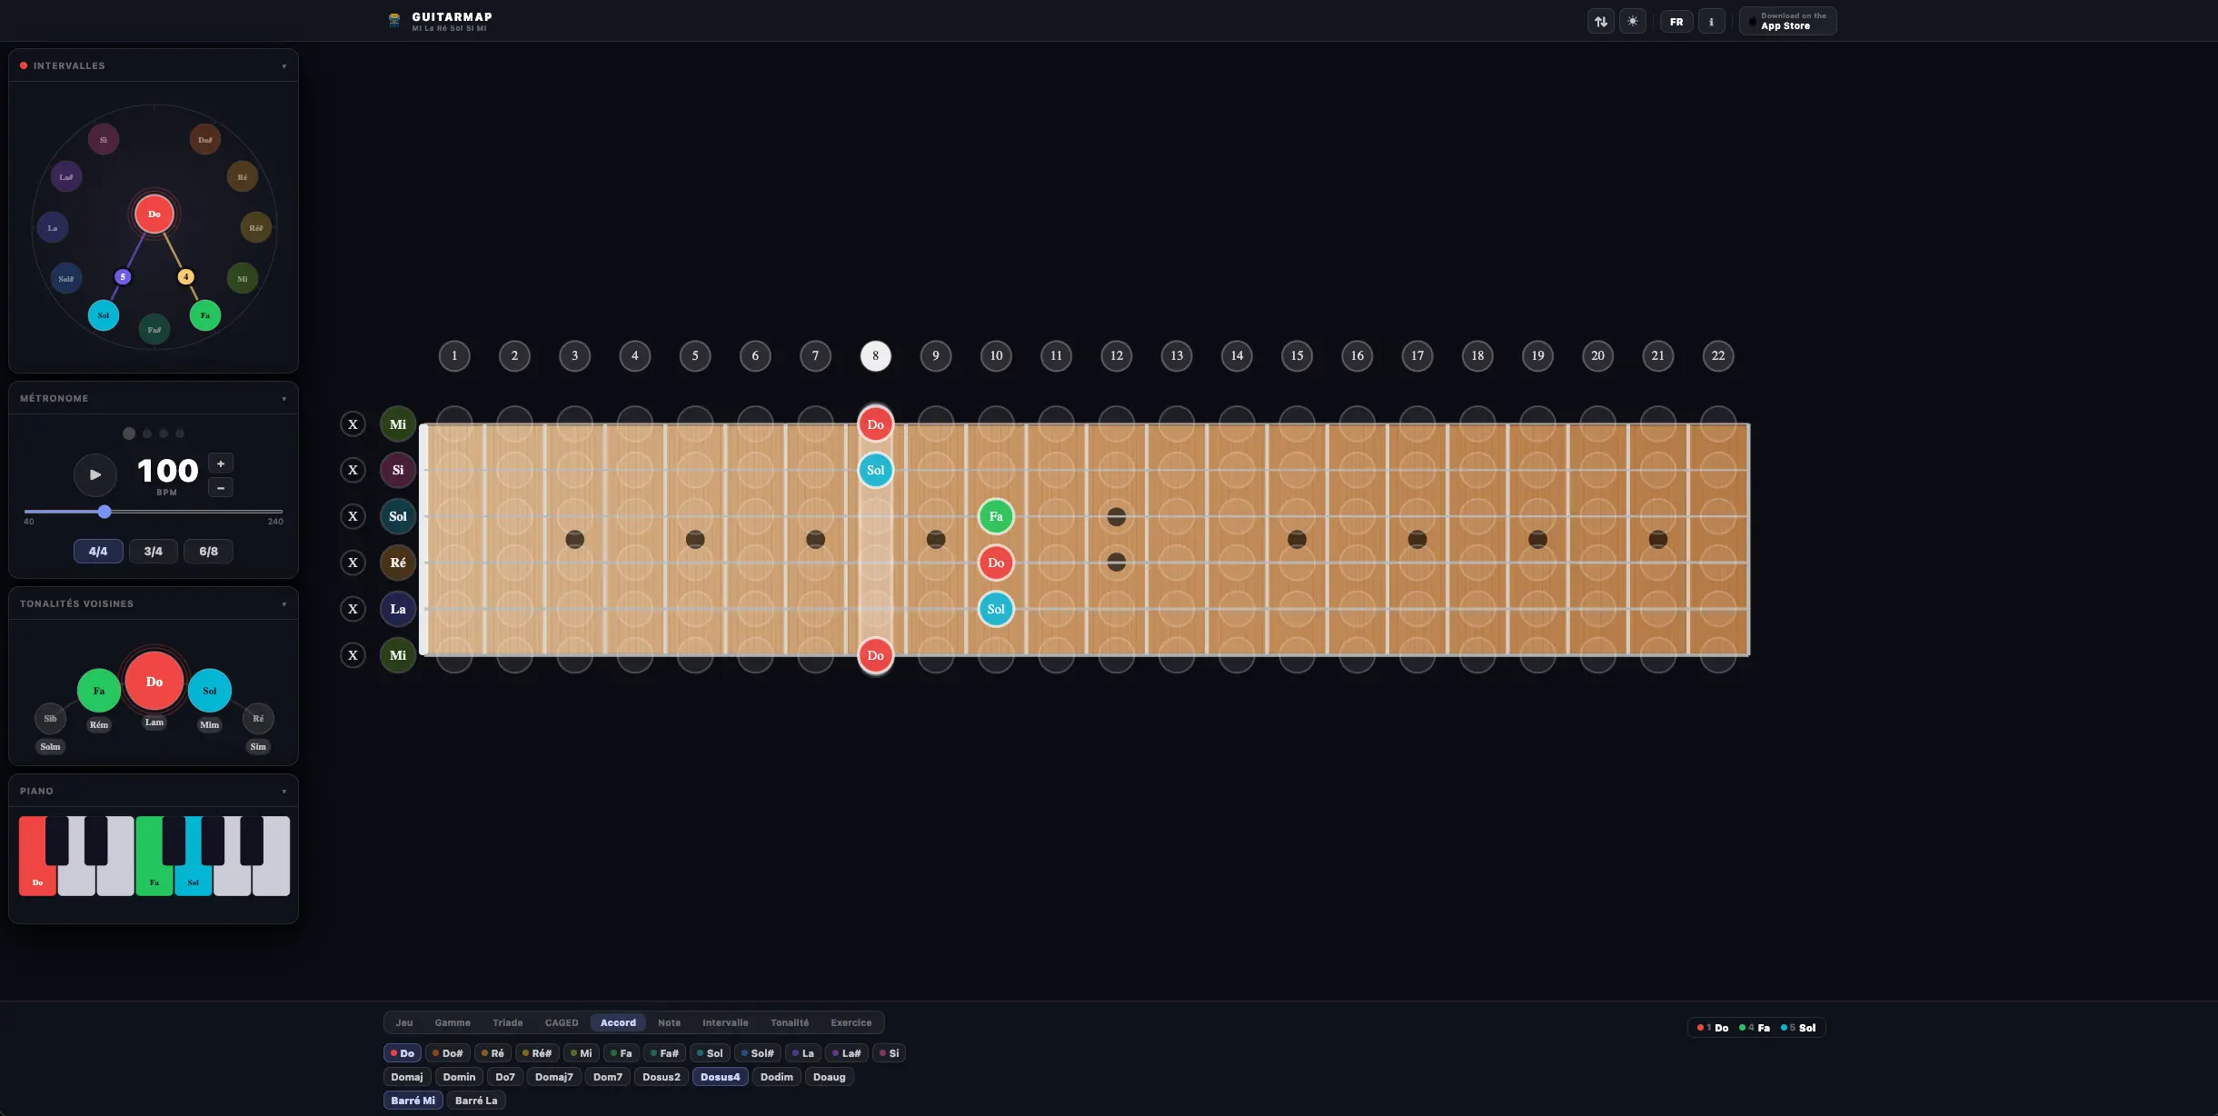Click the red Do node in interval wheel
This screenshot has width=2218, height=1116.
(154, 214)
